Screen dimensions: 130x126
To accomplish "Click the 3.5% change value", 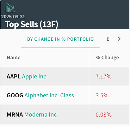I will click(102, 95).
